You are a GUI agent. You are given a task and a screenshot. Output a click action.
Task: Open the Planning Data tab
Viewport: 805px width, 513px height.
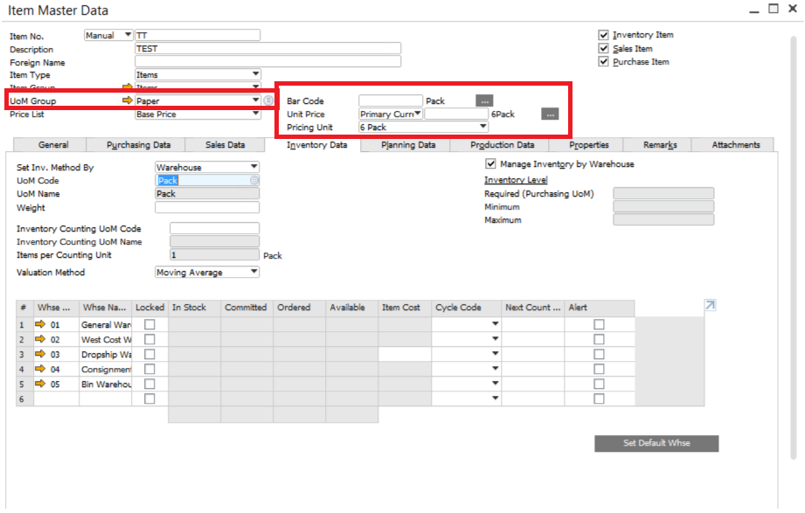point(408,145)
